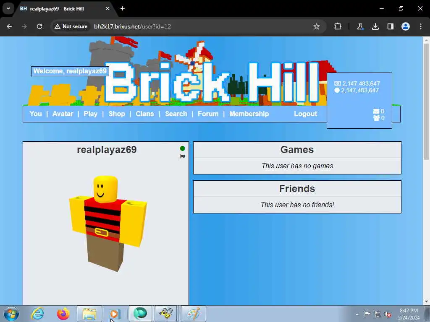Open messages envelope icon in stats box
This screenshot has height=322, width=430.
(x=376, y=111)
